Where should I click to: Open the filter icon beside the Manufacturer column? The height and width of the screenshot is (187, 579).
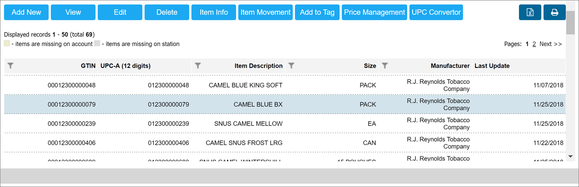point(385,66)
